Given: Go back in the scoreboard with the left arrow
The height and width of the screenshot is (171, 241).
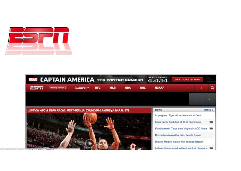Looking at the screenshot, I should coord(196,99).
